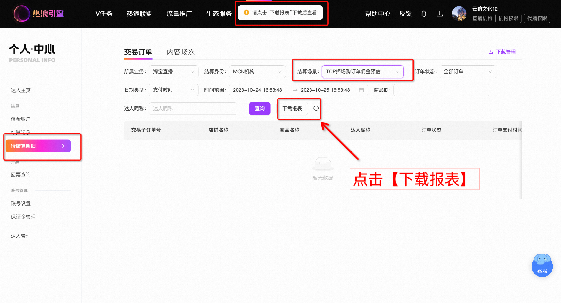Click the 下载报表 button
Image resolution: width=561 pixels, height=303 pixels.
[x=292, y=109]
